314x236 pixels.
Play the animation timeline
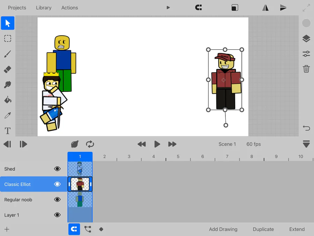coord(157,144)
